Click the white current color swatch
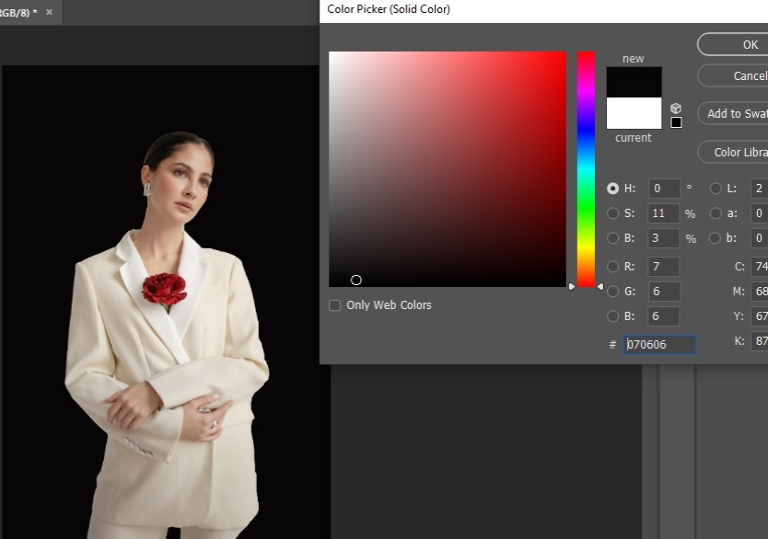Viewport: 768px width, 539px height. [x=634, y=113]
